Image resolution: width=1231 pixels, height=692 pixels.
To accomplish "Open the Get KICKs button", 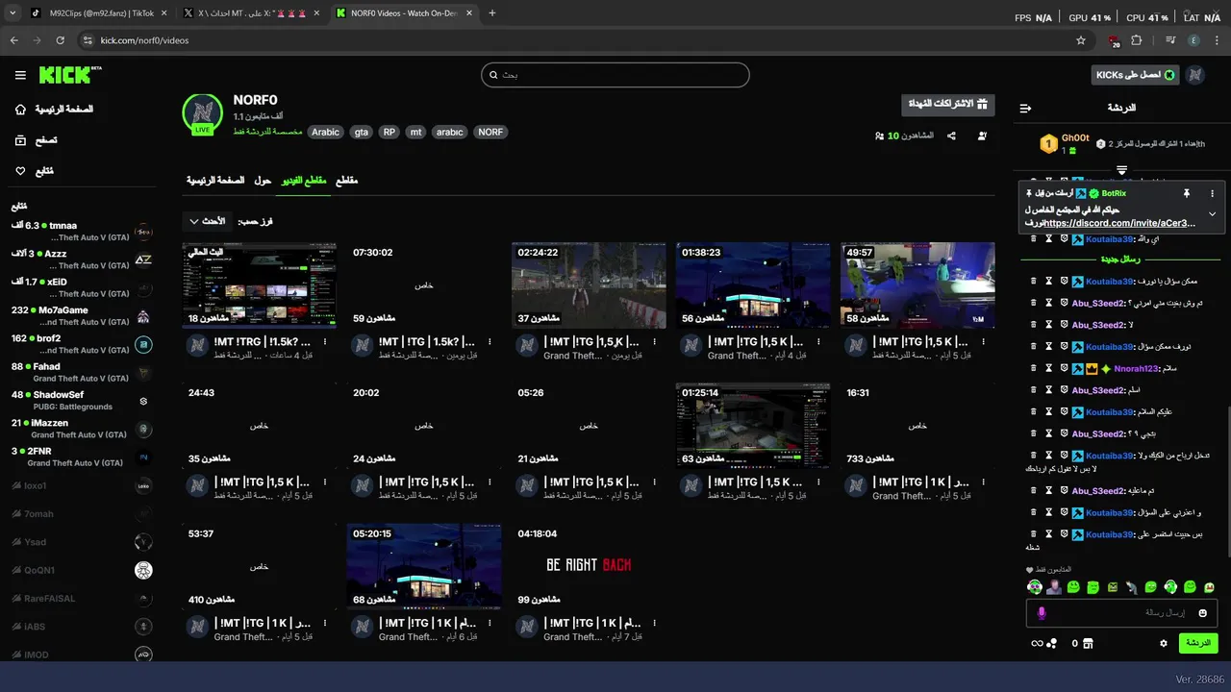I will click(1134, 75).
